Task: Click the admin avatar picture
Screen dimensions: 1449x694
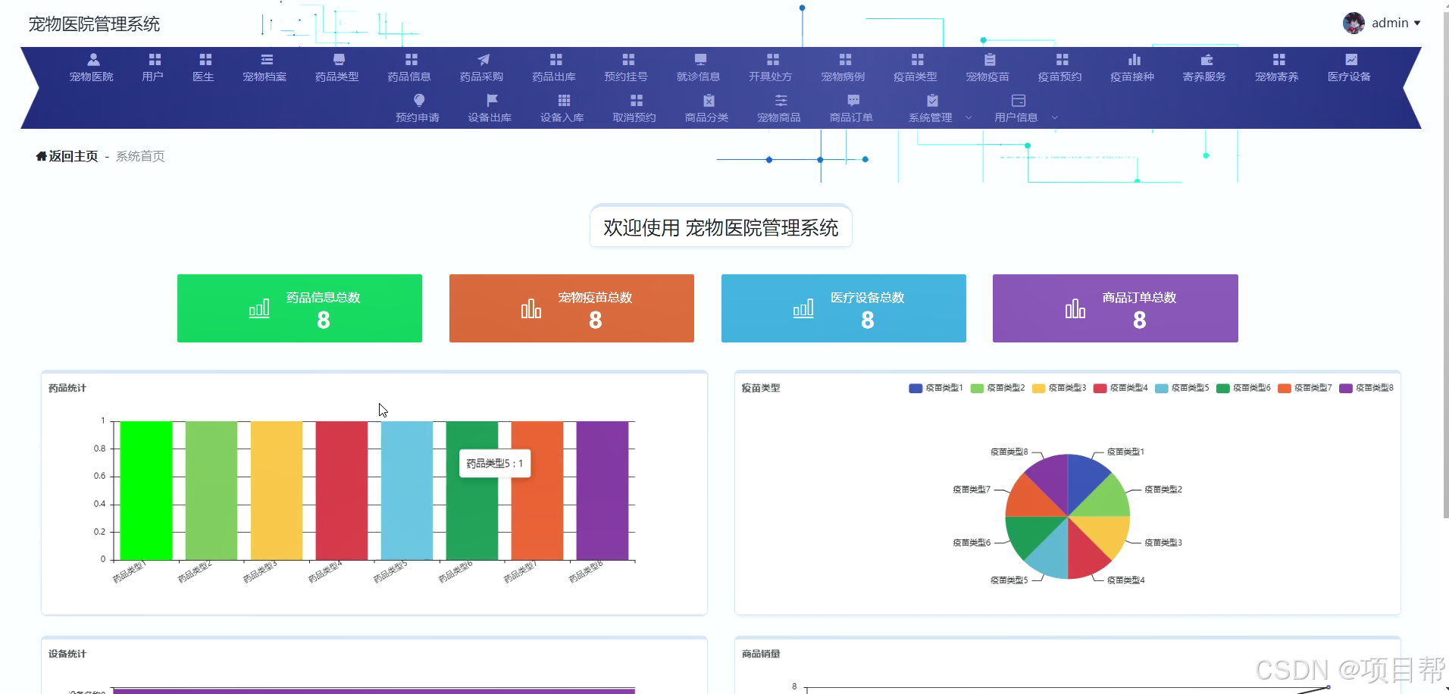Action: (1354, 23)
